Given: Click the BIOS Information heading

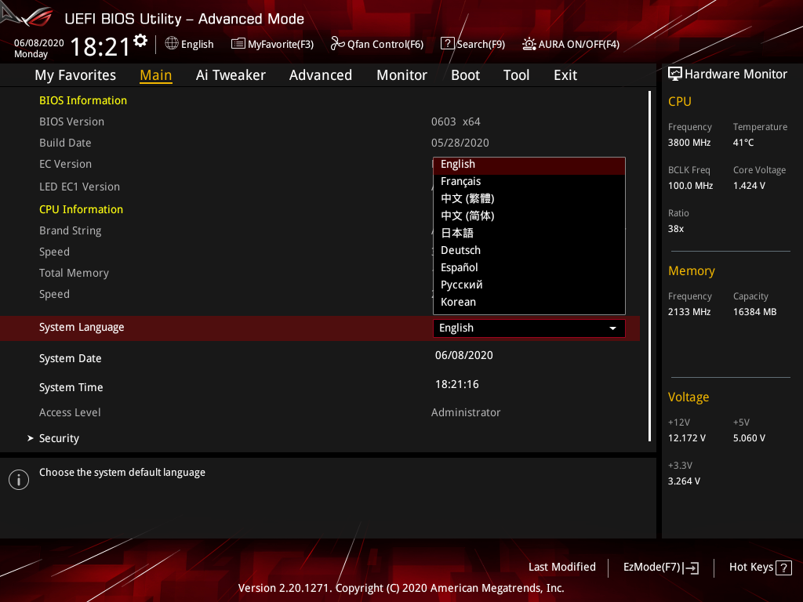Looking at the screenshot, I should pyautogui.click(x=83, y=100).
